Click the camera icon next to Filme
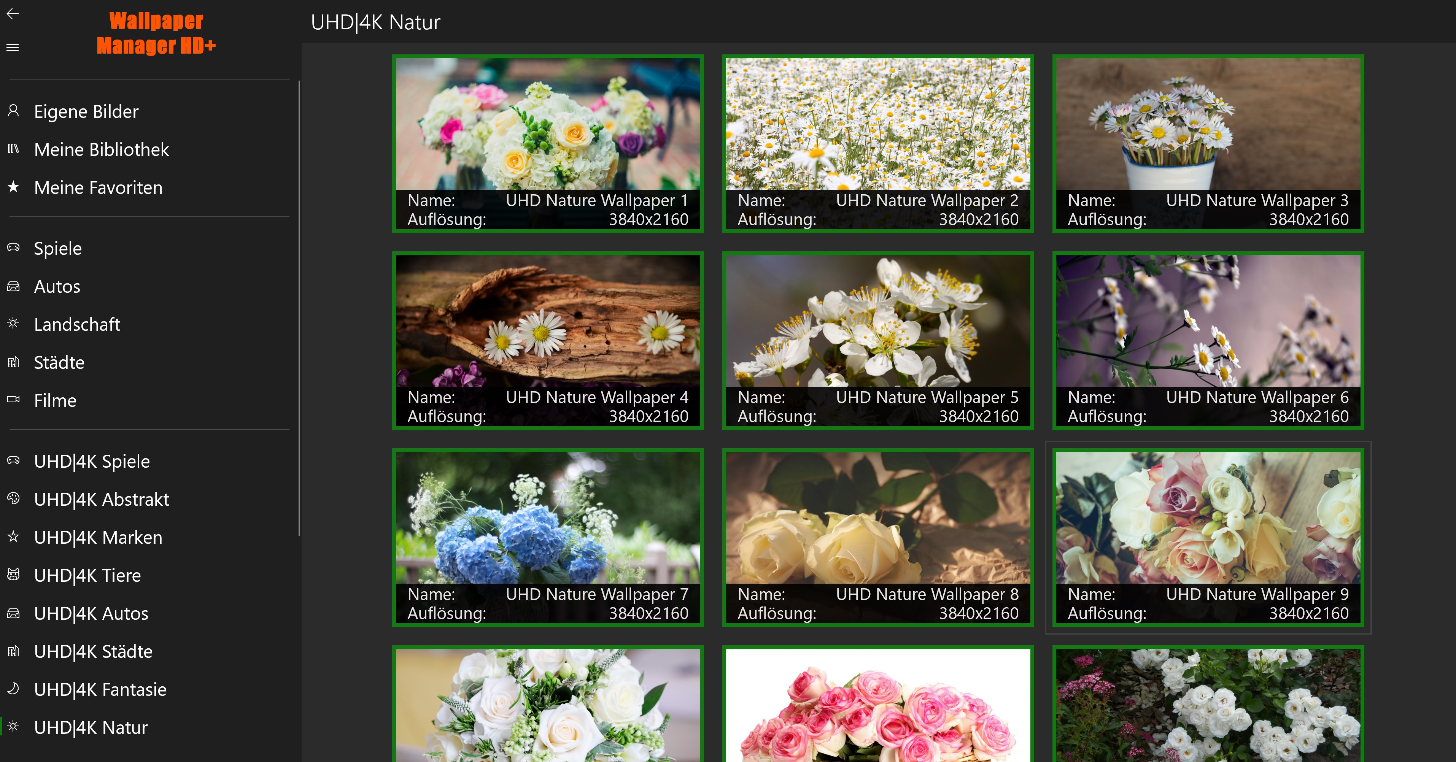 coord(14,399)
